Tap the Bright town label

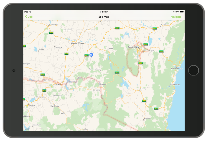tap(63, 113)
